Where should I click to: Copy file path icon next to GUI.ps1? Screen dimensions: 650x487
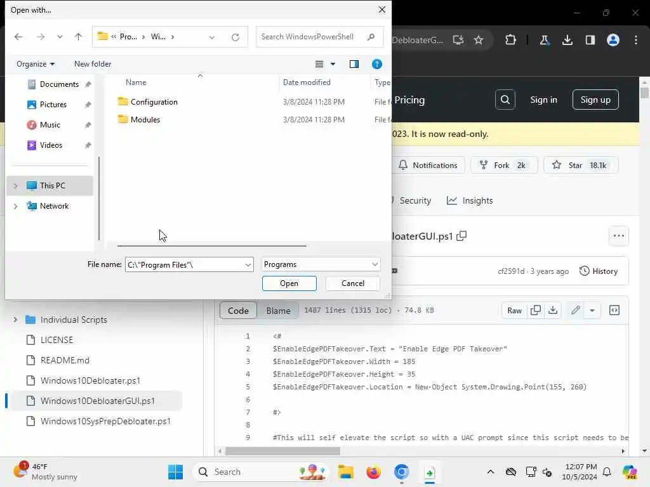pyautogui.click(x=461, y=236)
